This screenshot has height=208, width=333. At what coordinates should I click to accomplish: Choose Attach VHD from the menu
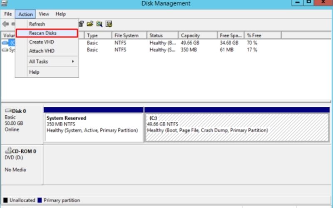(47, 51)
